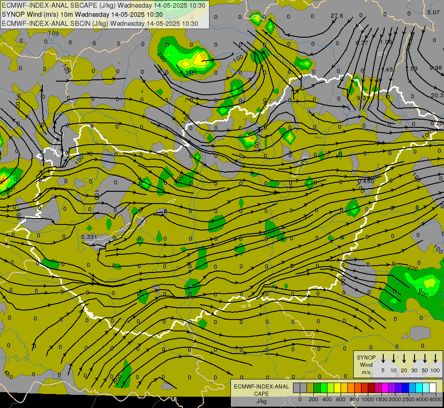Click the 9.31 value on the map

point(363,98)
